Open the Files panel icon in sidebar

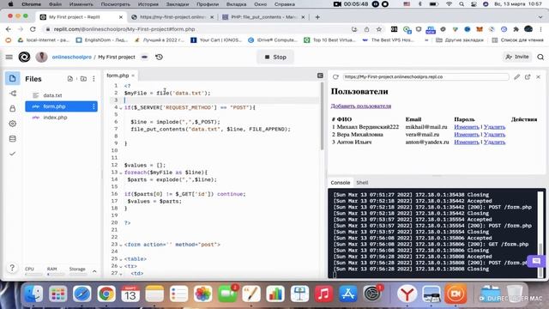click(13, 78)
